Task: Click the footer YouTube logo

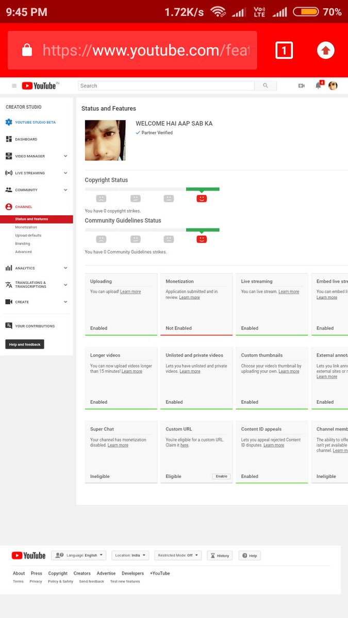Action: click(28, 556)
